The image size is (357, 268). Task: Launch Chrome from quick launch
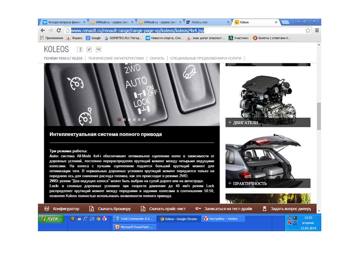click(98, 219)
